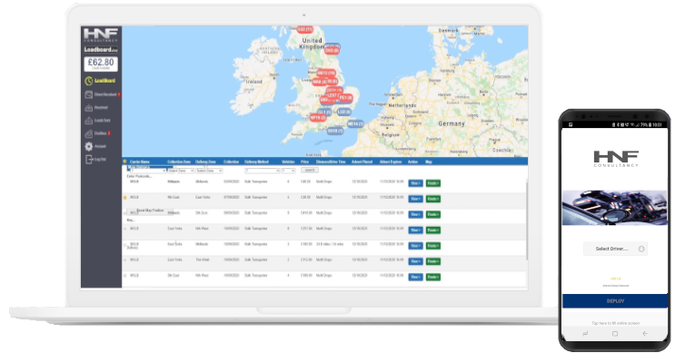The image size is (685, 363).
Task: Click Reset Map Position button
Action: click(150, 211)
